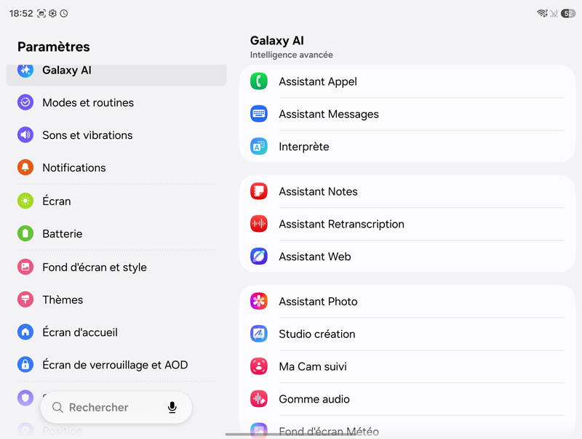
Task: Tap the Wi-Fi status icon
Action: pos(542,14)
